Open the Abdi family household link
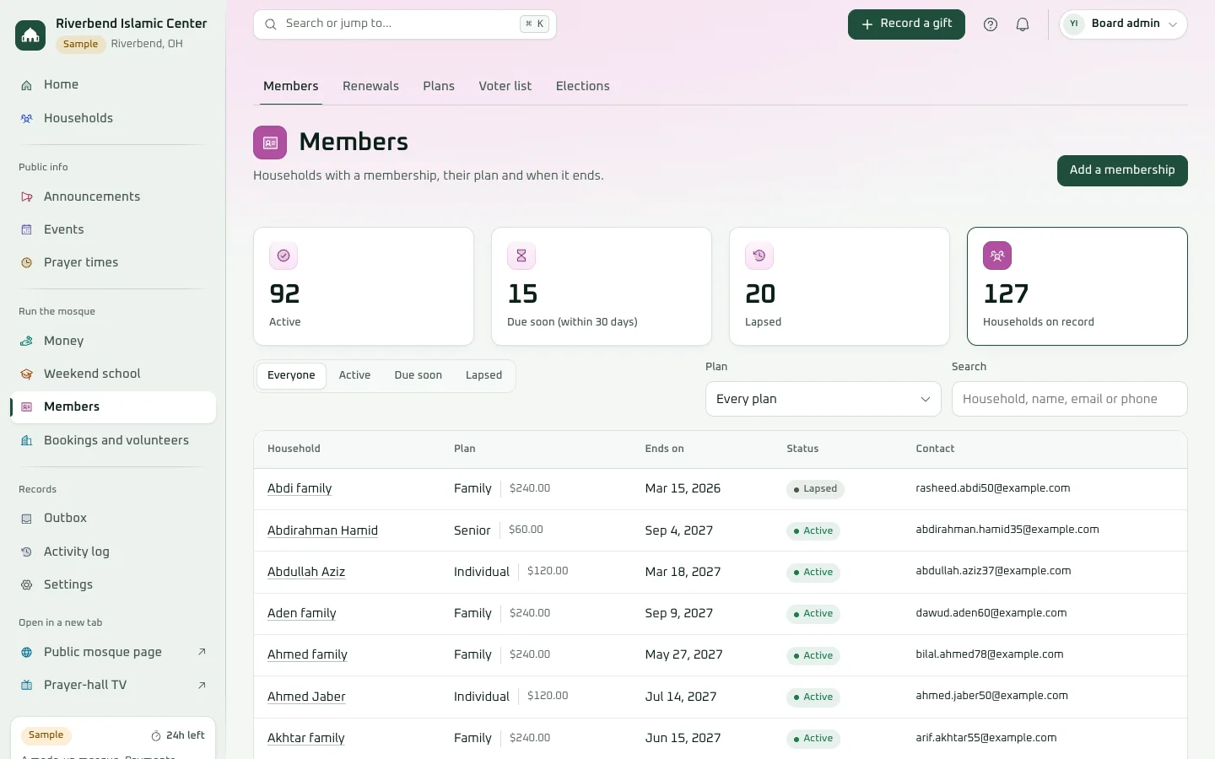This screenshot has height=759, width=1215. pos(300,488)
